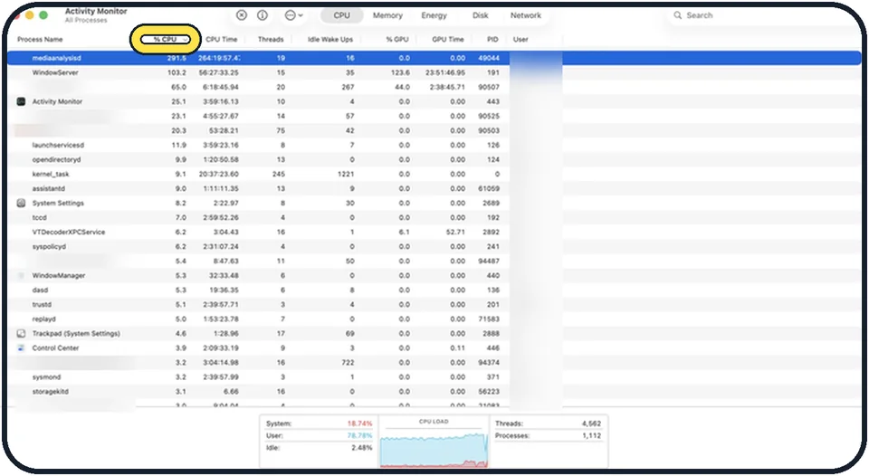The height and width of the screenshot is (476, 869).
Task: Click the stop process X icon
Action: coord(242,15)
